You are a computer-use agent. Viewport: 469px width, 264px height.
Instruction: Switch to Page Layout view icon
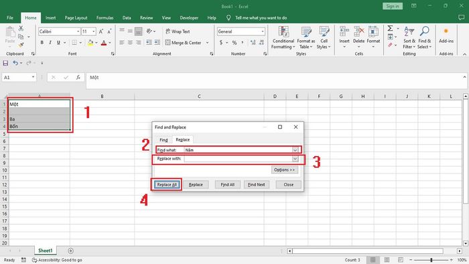(387, 260)
